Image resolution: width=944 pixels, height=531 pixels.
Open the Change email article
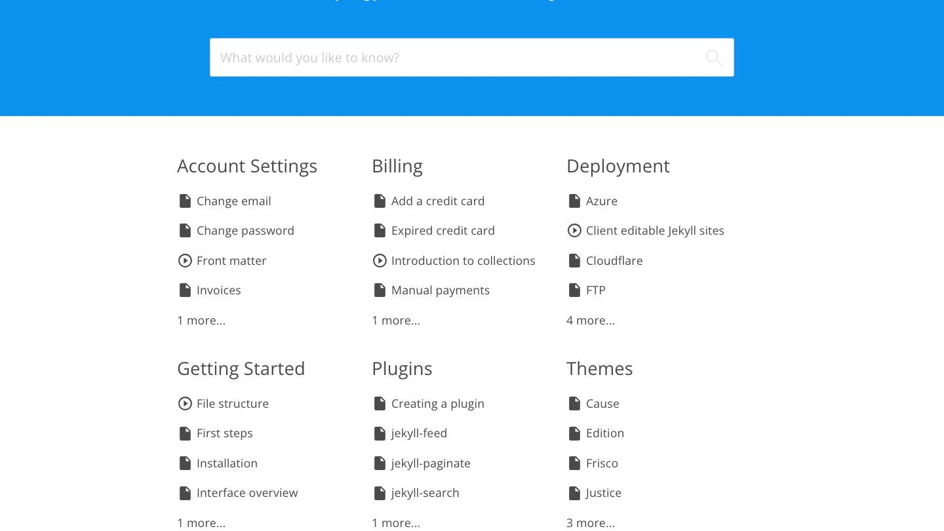click(x=234, y=201)
